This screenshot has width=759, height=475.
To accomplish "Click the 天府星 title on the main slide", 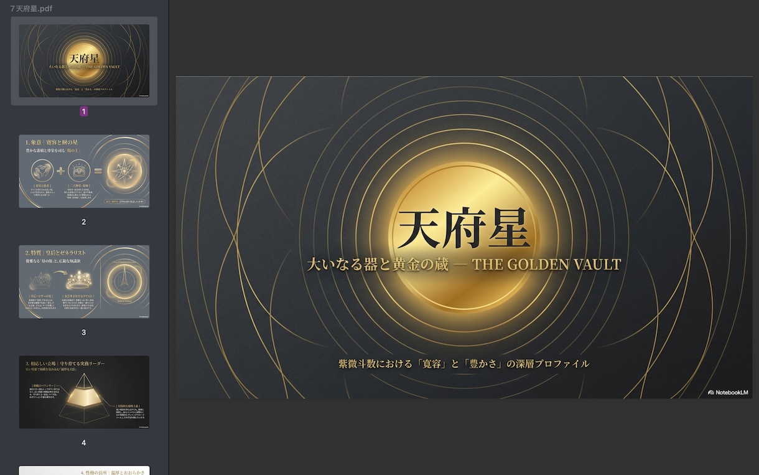I will pyautogui.click(x=463, y=228).
